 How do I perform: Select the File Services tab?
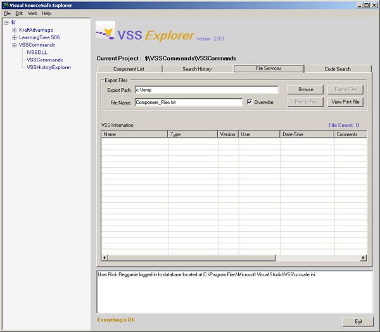(269, 68)
